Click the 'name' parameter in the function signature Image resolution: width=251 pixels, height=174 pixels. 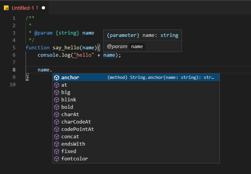tap(88, 48)
